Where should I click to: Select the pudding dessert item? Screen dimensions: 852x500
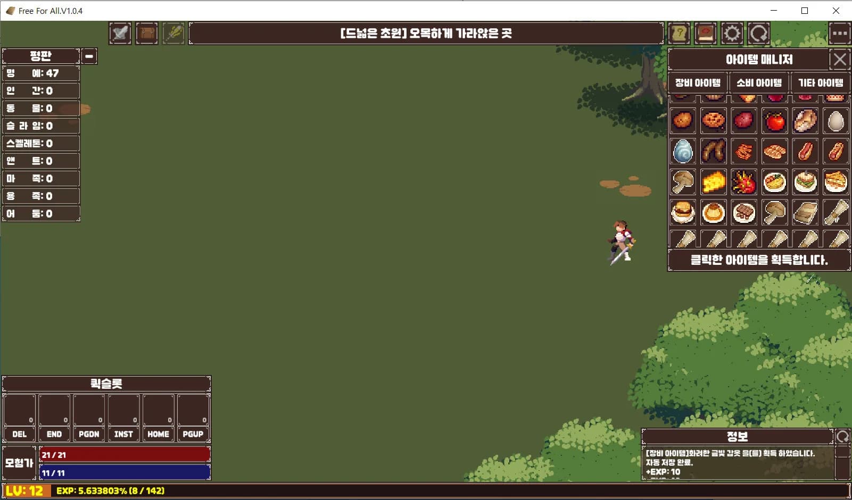pyautogui.click(x=713, y=213)
